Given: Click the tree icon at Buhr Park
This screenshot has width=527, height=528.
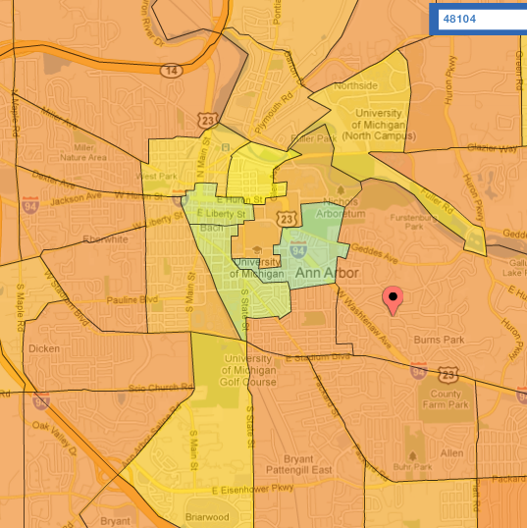Looking at the screenshot, I should pos(413,456).
